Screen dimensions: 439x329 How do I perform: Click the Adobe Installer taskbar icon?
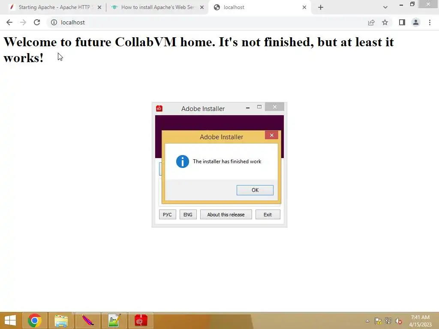click(141, 320)
